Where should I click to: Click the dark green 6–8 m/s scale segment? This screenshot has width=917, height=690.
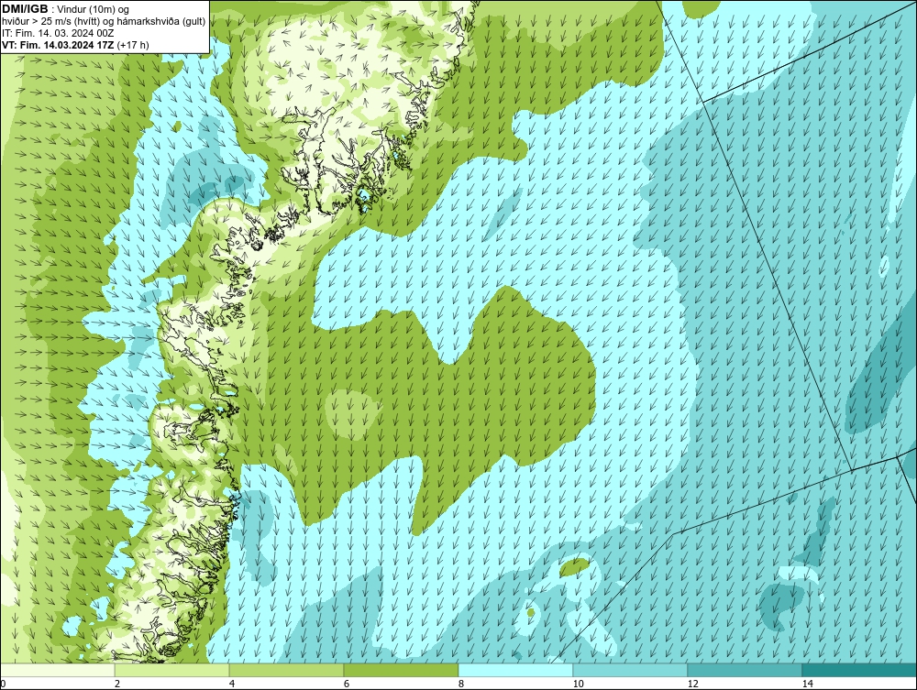[x=402, y=670]
